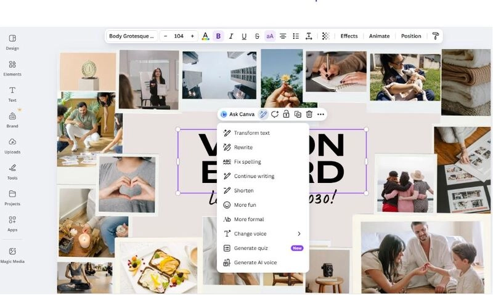Open text spacing options
This screenshot has height=295, width=493.
pos(309,36)
